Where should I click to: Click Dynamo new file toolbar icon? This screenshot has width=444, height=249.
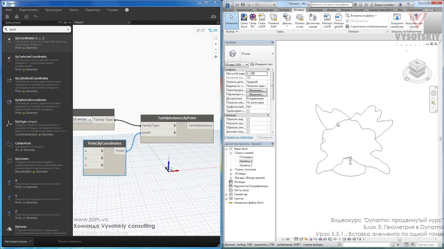(7, 17)
